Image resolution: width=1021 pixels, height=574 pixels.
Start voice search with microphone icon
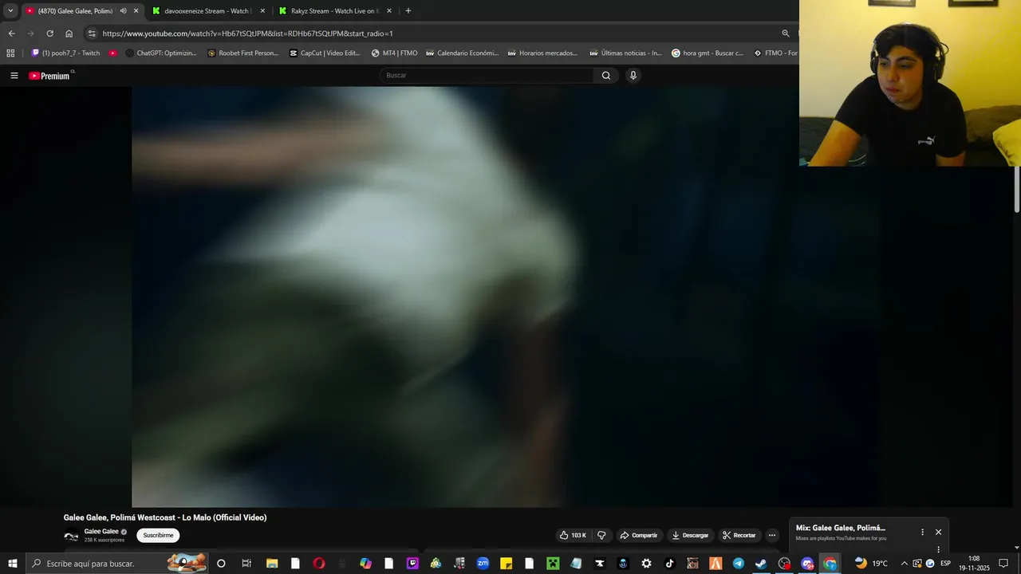pos(633,76)
